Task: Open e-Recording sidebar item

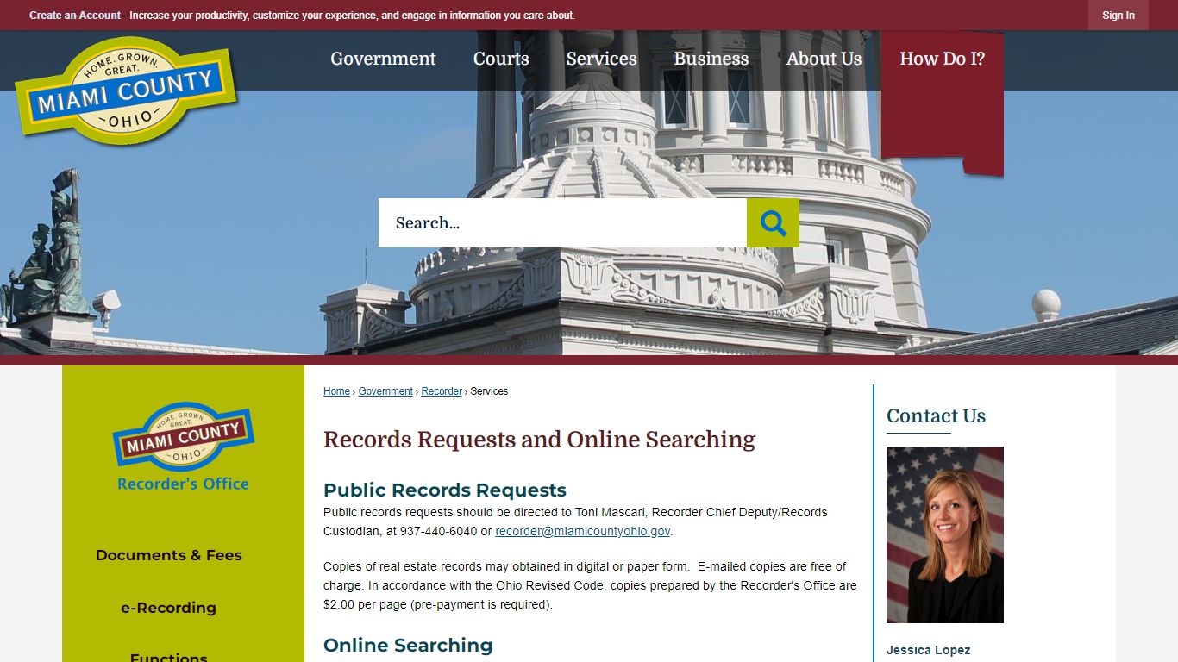Action: click(169, 608)
